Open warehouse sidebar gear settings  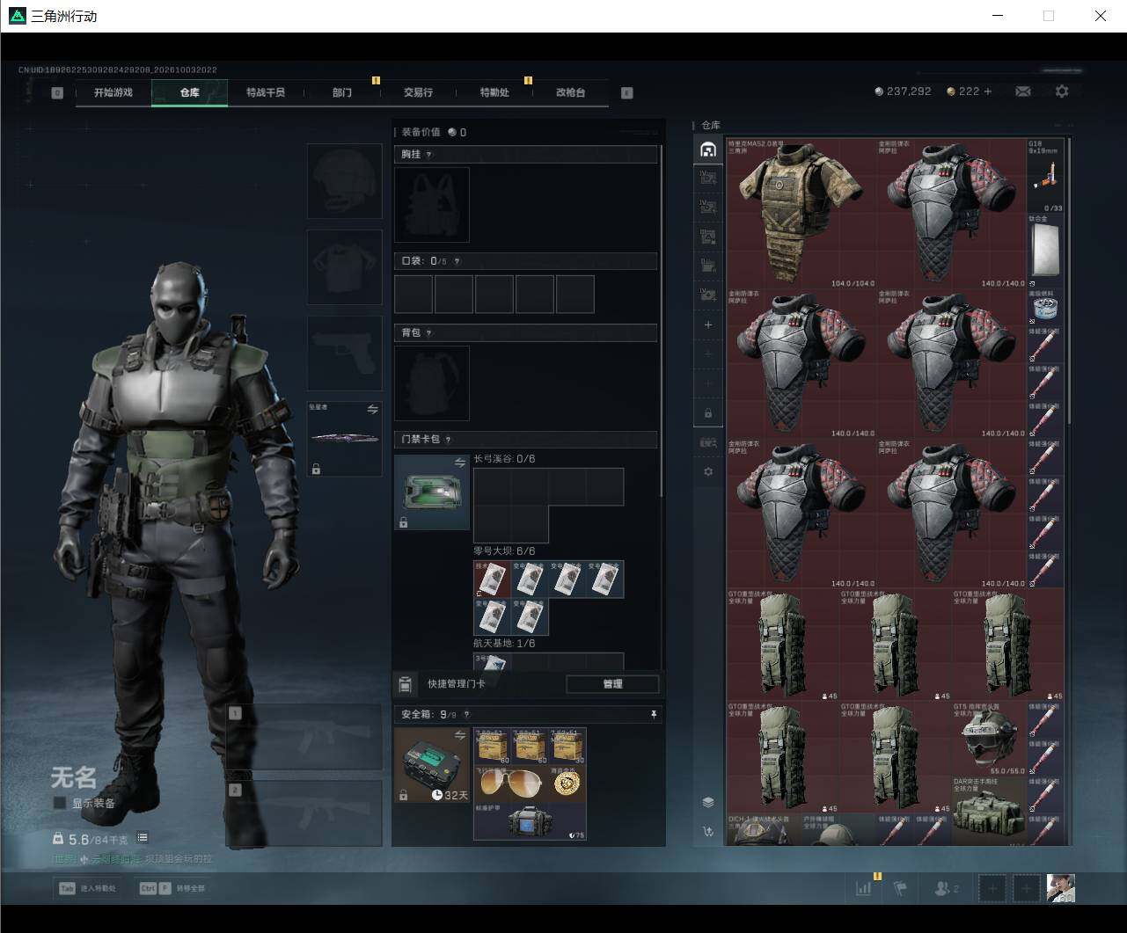(x=708, y=471)
